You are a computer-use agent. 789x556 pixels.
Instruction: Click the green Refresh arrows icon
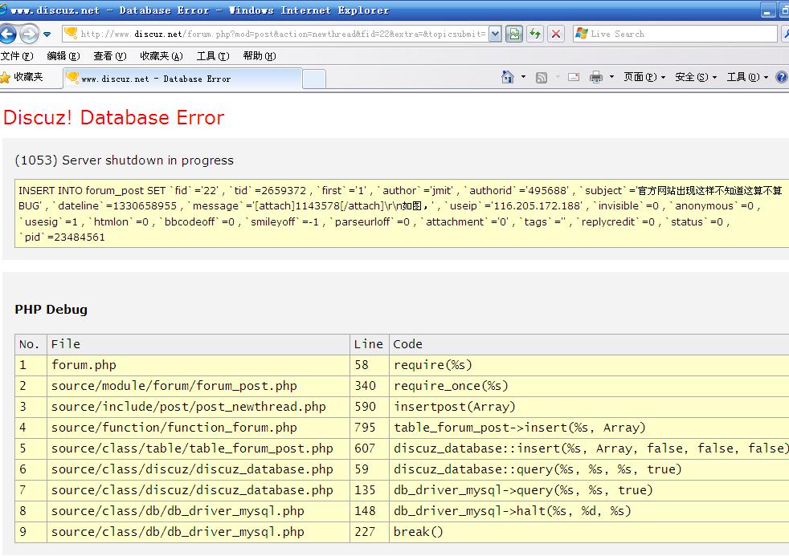click(x=535, y=34)
